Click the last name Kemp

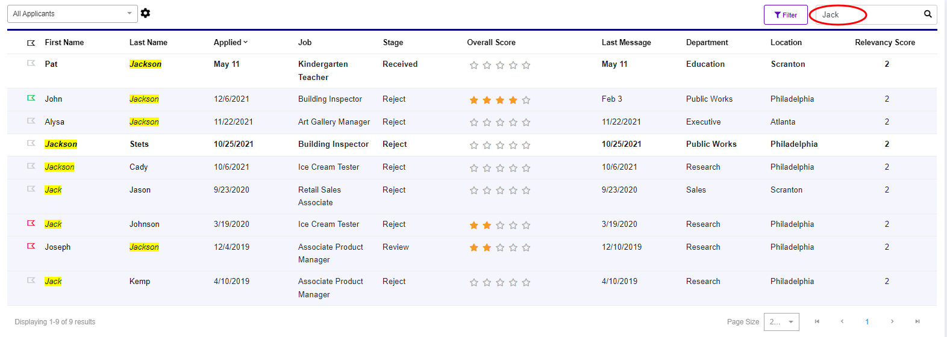(140, 281)
